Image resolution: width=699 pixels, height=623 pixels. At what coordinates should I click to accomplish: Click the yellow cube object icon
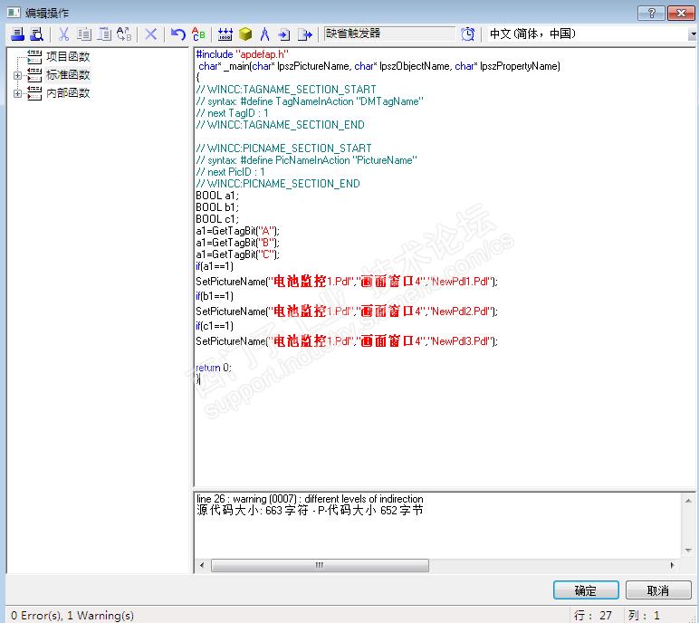(x=245, y=34)
